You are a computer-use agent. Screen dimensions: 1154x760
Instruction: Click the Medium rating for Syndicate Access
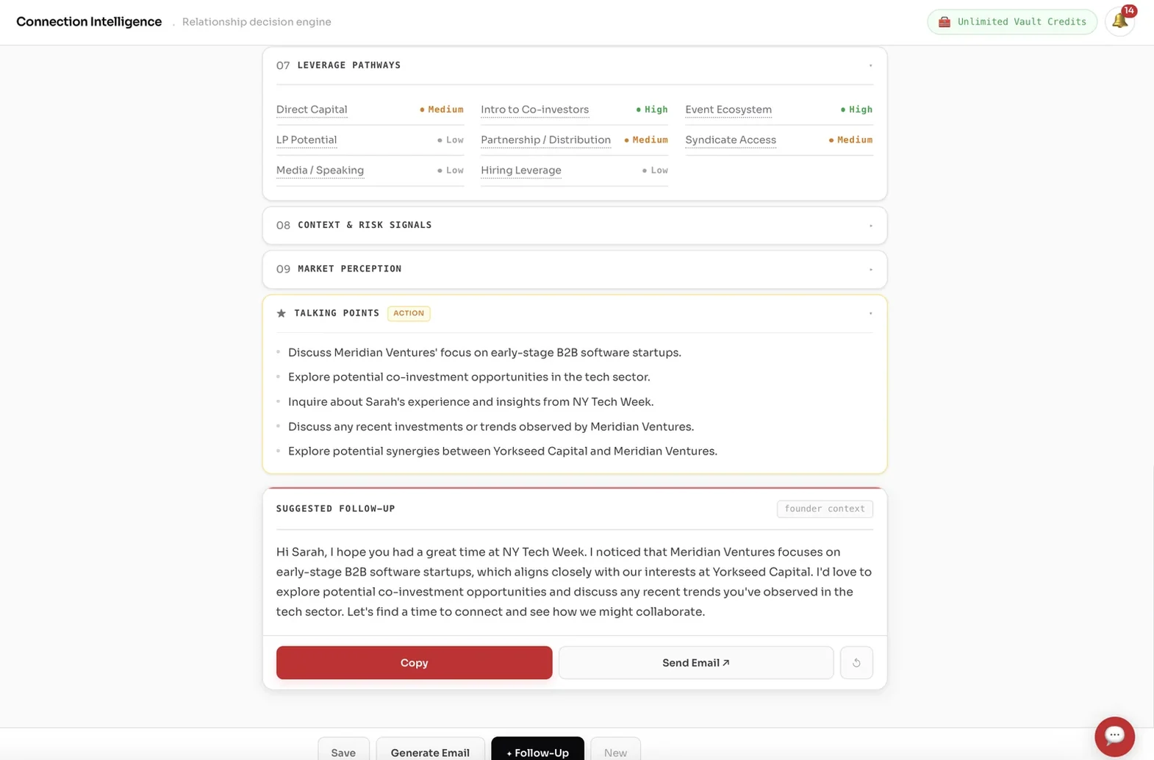point(850,140)
